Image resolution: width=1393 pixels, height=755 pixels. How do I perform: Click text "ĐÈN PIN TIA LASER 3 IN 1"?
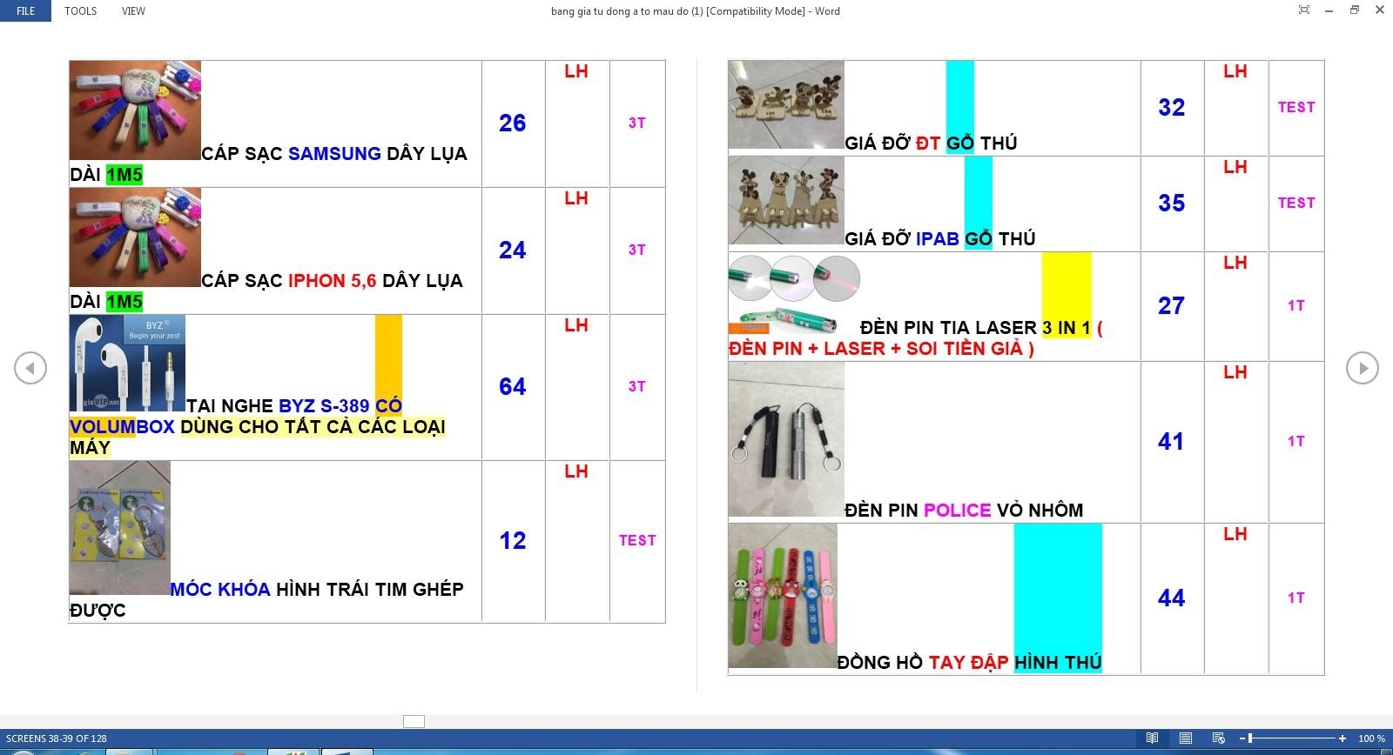pyautogui.click(x=975, y=328)
